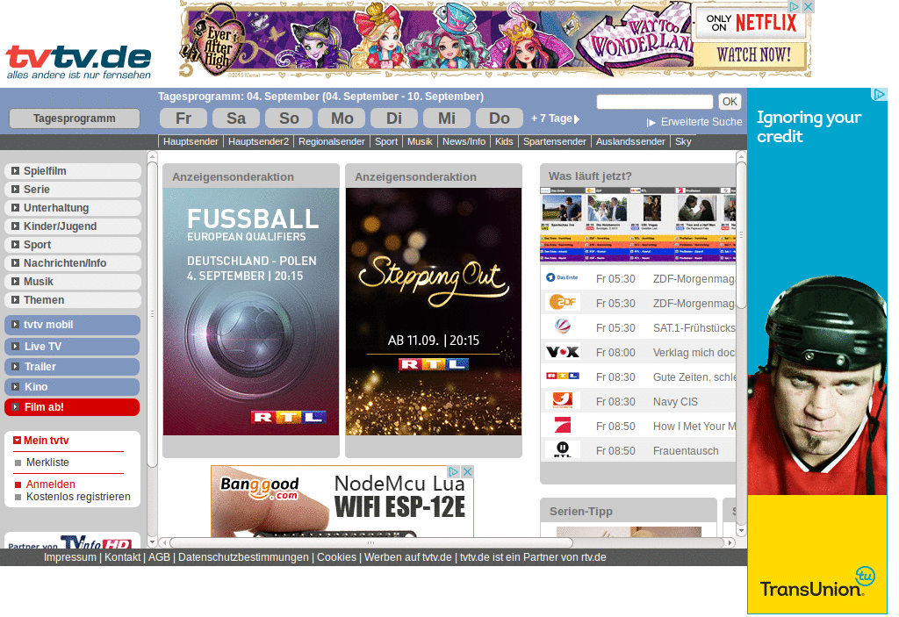Collapse Mein tvtv section
Screen dimensions: 899x617
[x=17, y=441]
